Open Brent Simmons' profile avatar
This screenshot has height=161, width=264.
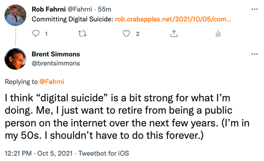click(15, 59)
